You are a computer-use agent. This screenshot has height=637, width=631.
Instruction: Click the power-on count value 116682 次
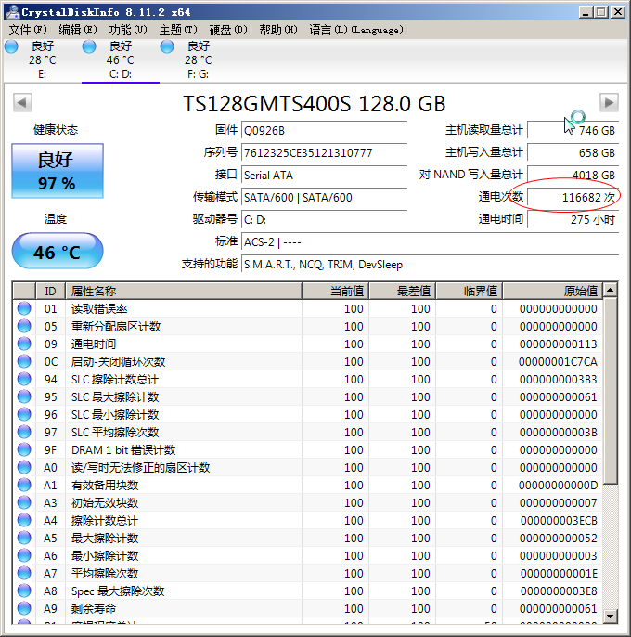573,198
